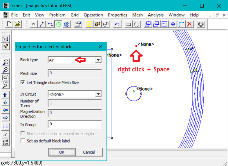Click the In Group input field

(75, 124)
